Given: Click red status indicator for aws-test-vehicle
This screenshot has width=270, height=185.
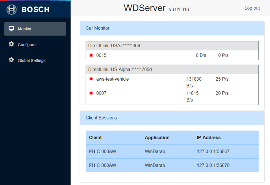Looking at the screenshot, I should coord(91,79).
